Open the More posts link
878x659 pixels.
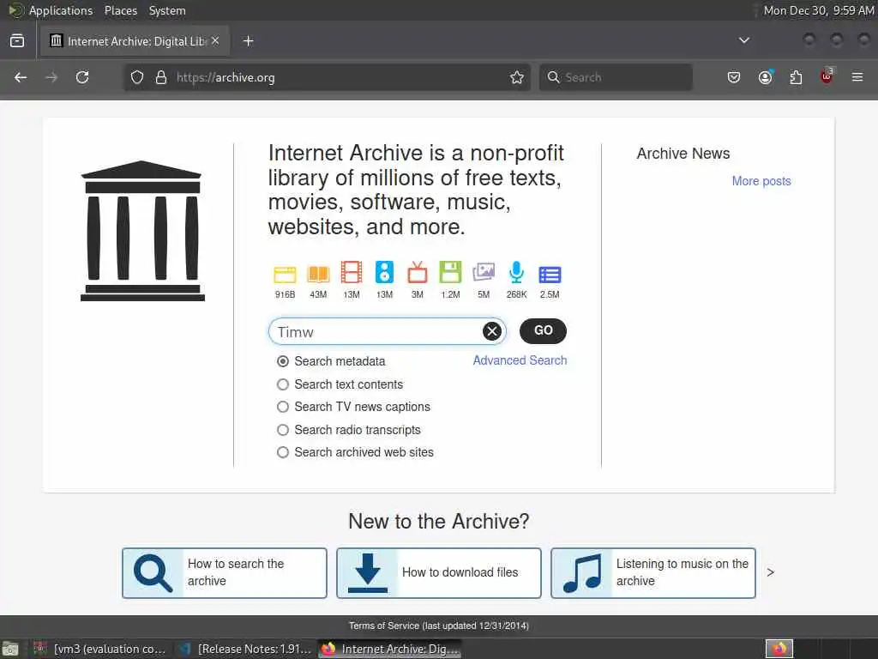761,181
